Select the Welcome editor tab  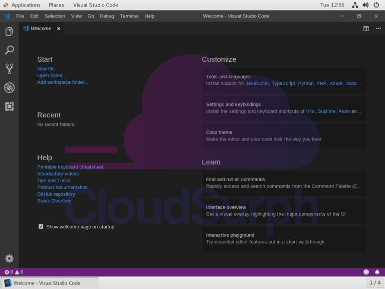pyautogui.click(x=41, y=29)
